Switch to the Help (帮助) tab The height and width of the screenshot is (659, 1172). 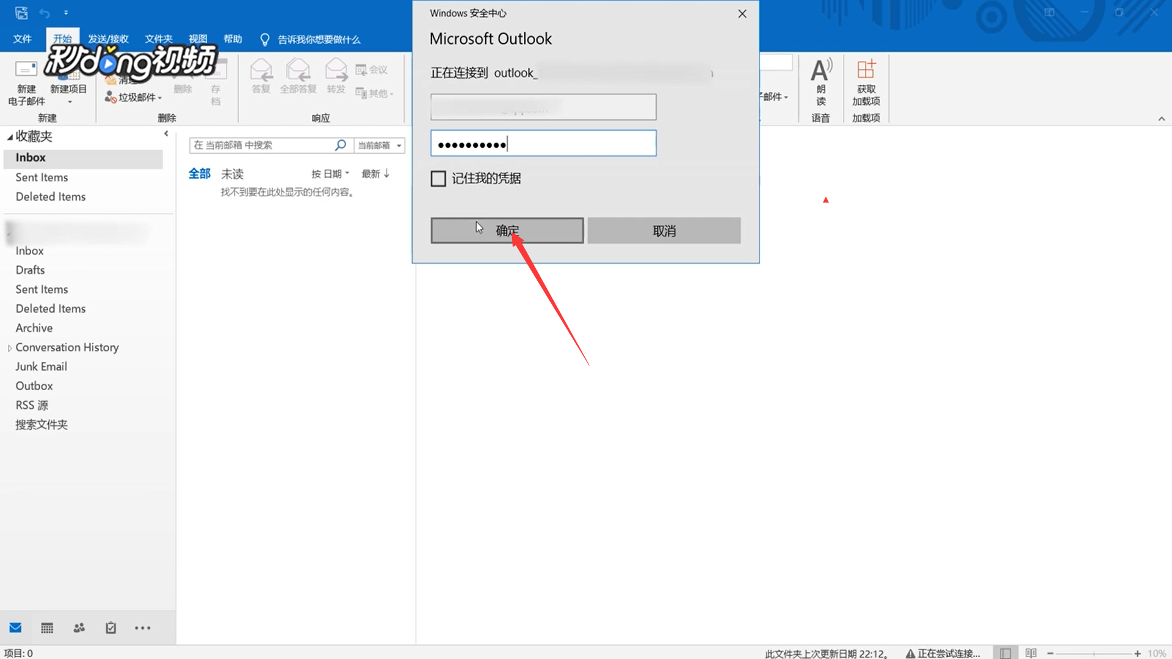coord(233,39)
